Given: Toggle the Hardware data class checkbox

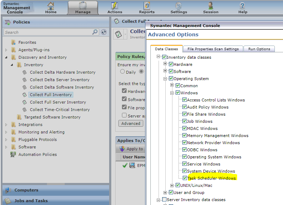Looking at the screenshot, I should coord(171,64).
